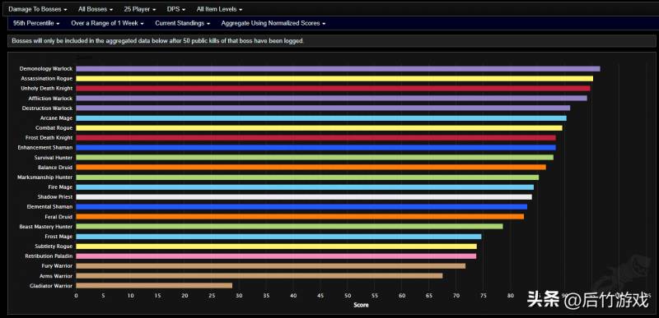Open the DPS role dropdown
659x318 pixels.
coord(176,9)
